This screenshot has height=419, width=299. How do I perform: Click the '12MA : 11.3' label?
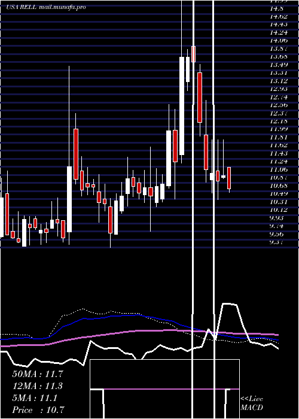[38, 386]
